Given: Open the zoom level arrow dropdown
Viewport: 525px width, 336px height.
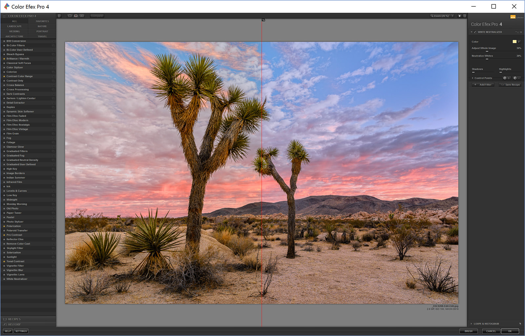Looking at the screenshot, I should (452, 16).
